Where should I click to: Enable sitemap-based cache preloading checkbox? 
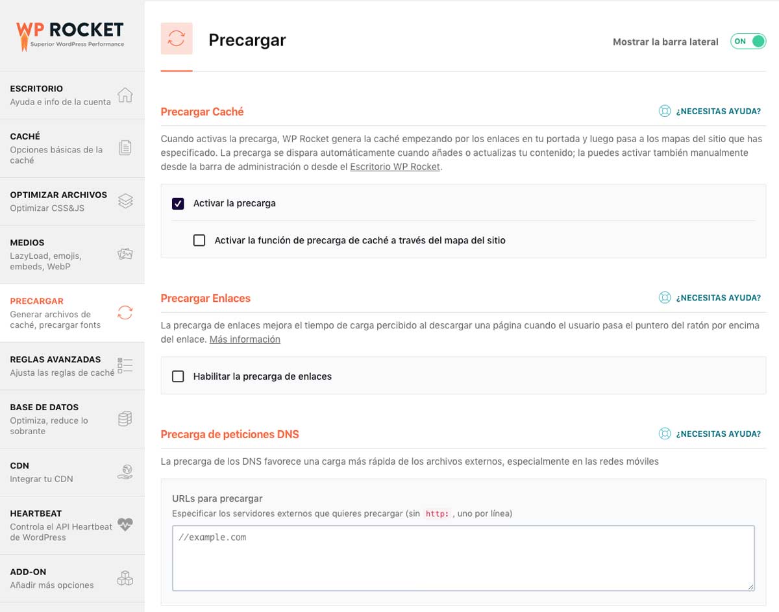pos(199,240)
